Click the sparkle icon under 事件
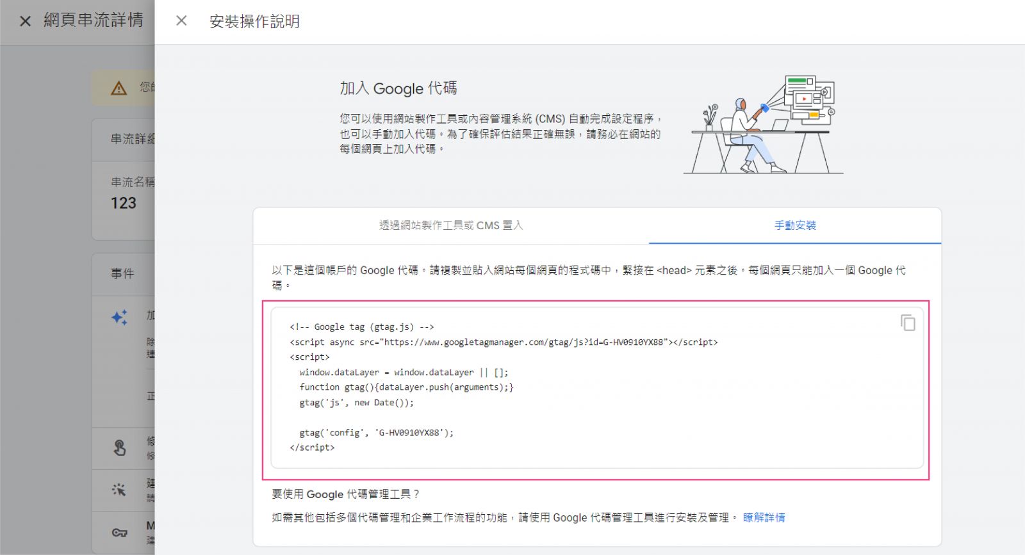Image resolution: width=1025 pixels, height=555 pixels. (120, 317)
